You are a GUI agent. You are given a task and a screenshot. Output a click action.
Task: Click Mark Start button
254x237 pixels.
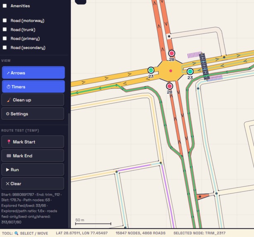click(x=33, y=142)
